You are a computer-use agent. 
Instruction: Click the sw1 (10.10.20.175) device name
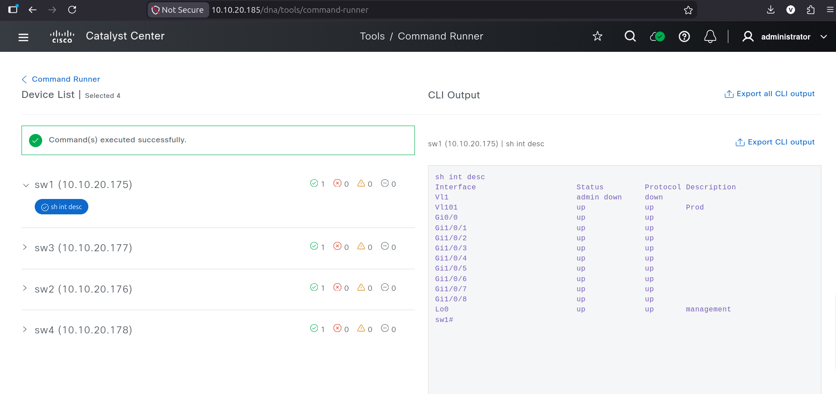tap(84, 184)
